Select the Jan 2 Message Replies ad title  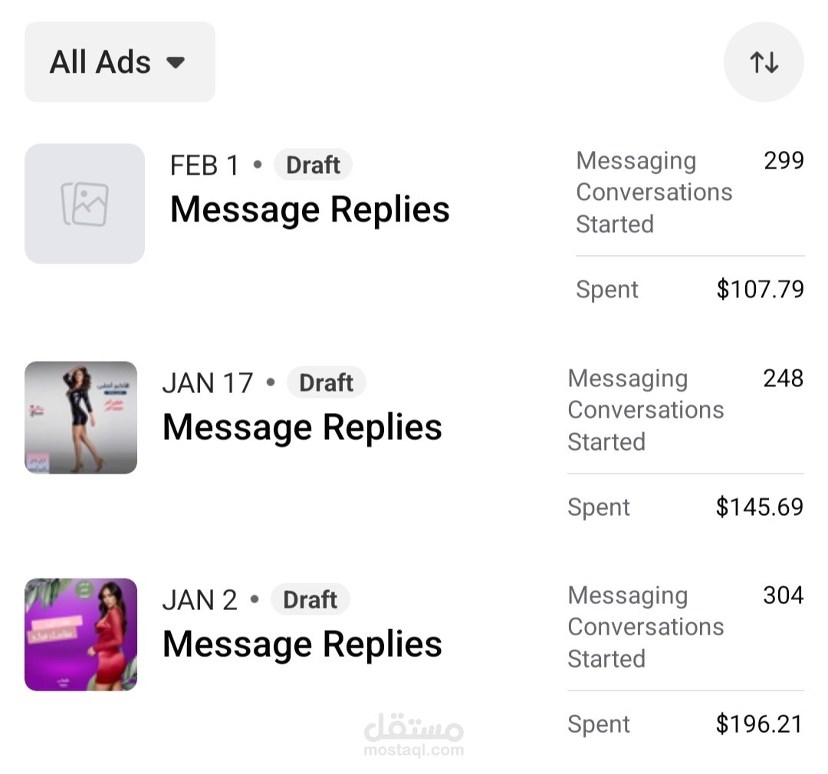(302, 644)
